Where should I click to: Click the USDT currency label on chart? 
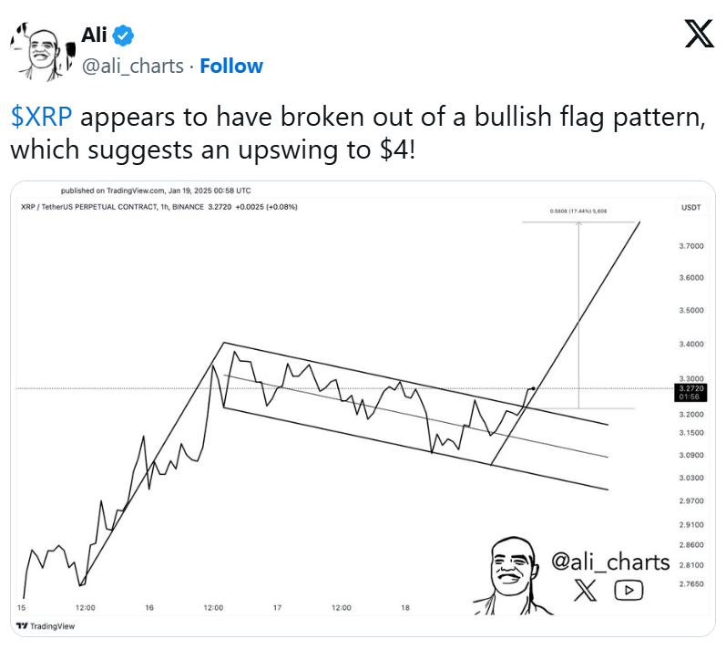tap(690, 208)
